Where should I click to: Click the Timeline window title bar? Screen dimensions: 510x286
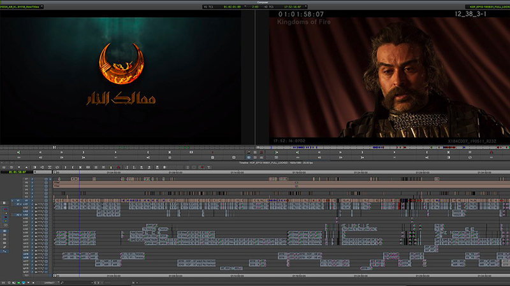pyautogui.click(x=276, y=163)
